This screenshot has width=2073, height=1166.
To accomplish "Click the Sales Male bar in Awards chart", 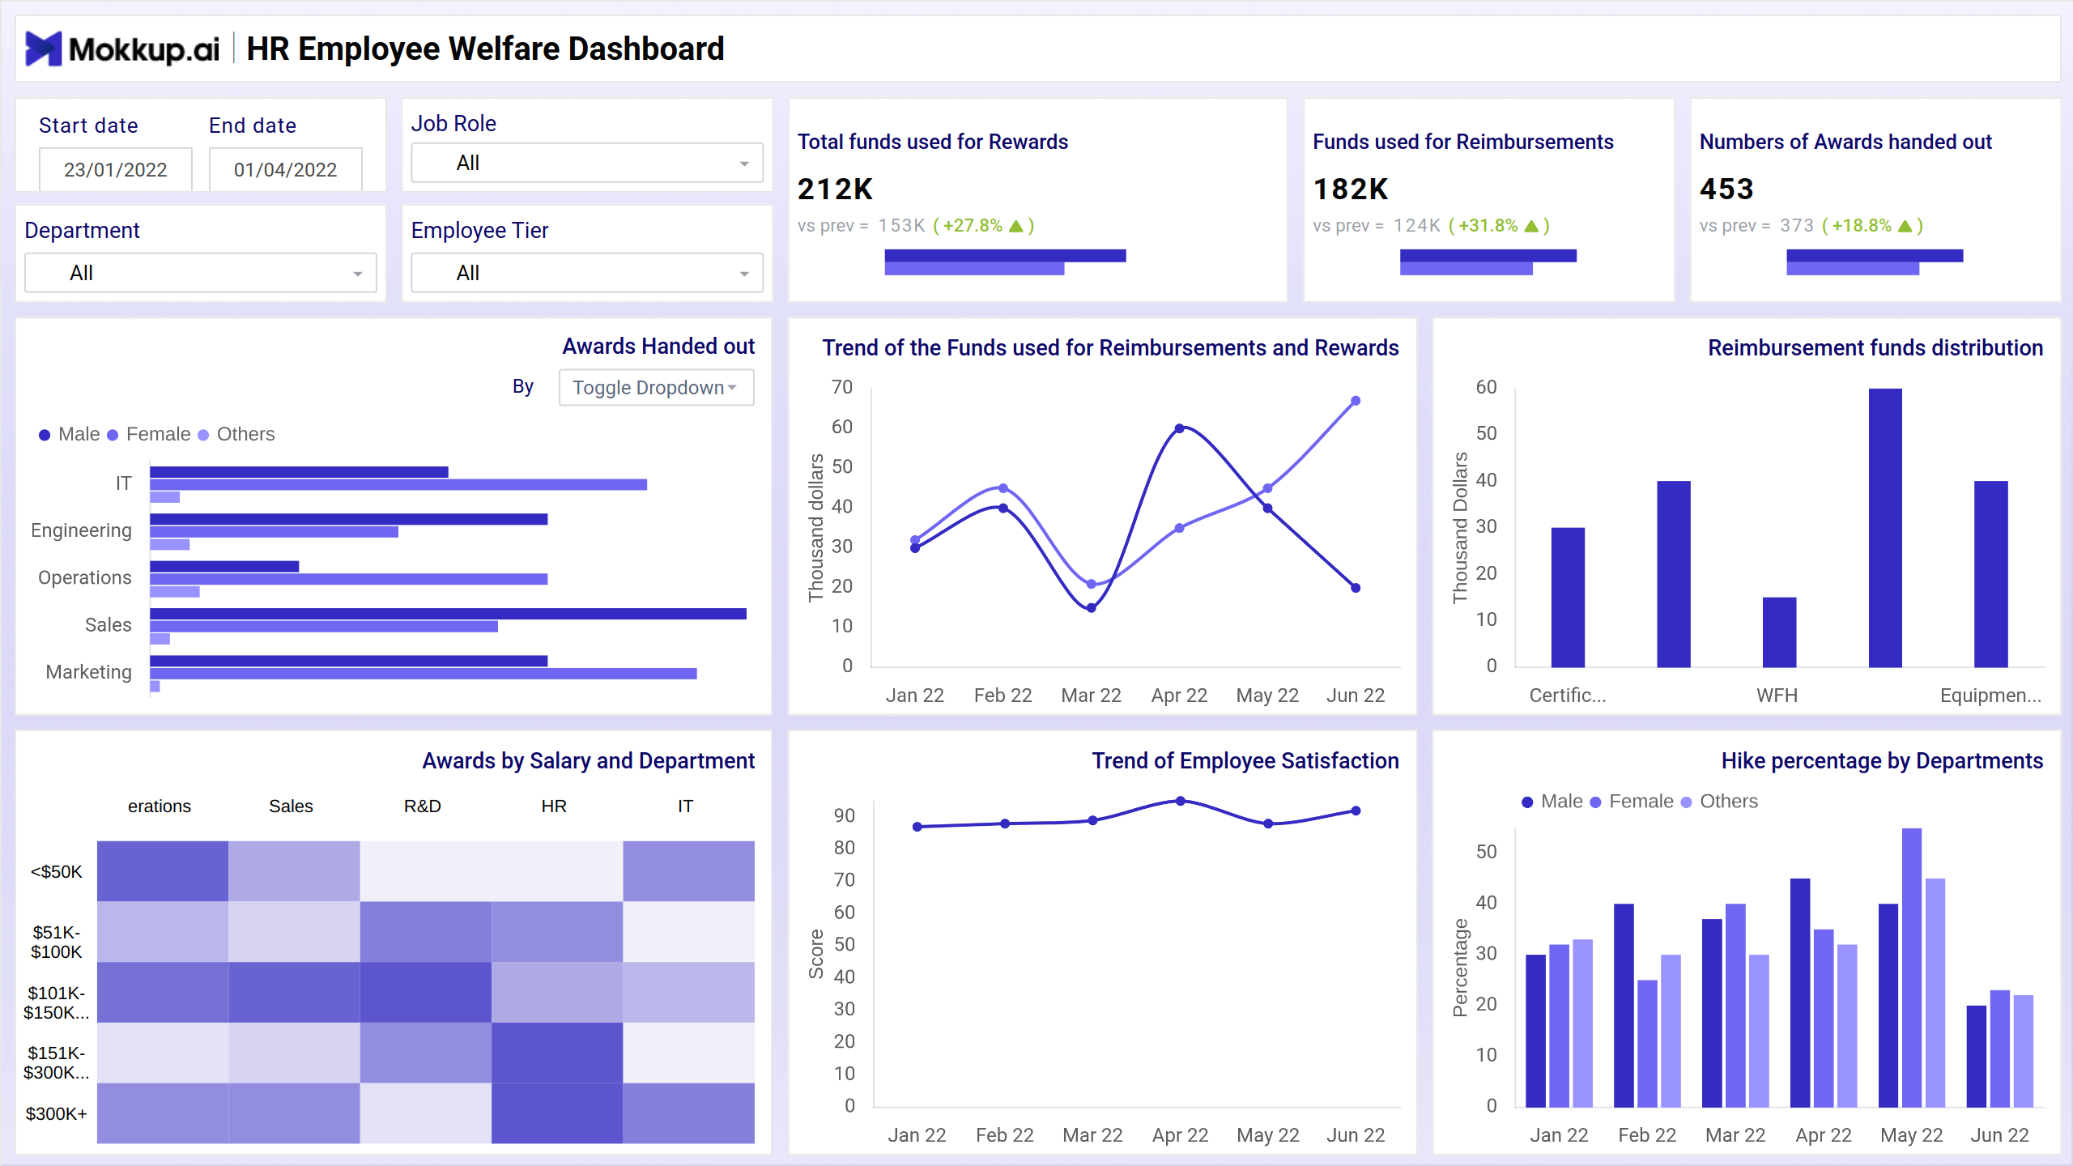I will [448, 614].
